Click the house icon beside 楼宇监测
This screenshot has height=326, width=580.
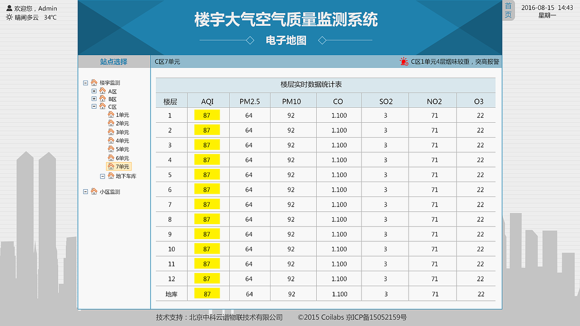pos(94,82)
